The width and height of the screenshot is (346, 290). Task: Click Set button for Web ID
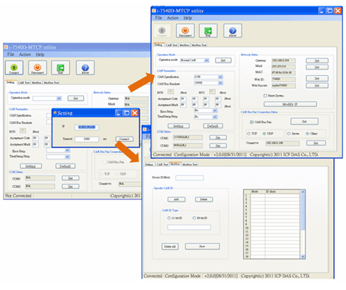tap(317, 78)
